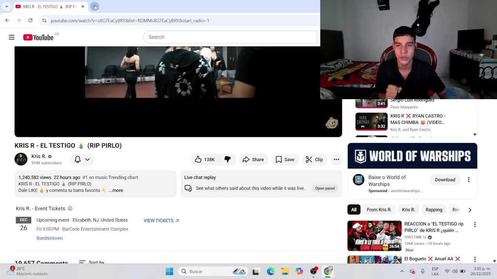Open the MAS CHIMBA playlist video thumbnail
The image size is (497, 279).
[372, 122]
